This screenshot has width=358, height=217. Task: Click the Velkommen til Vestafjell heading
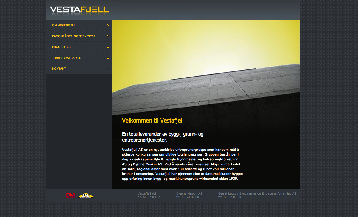(153, 121)
